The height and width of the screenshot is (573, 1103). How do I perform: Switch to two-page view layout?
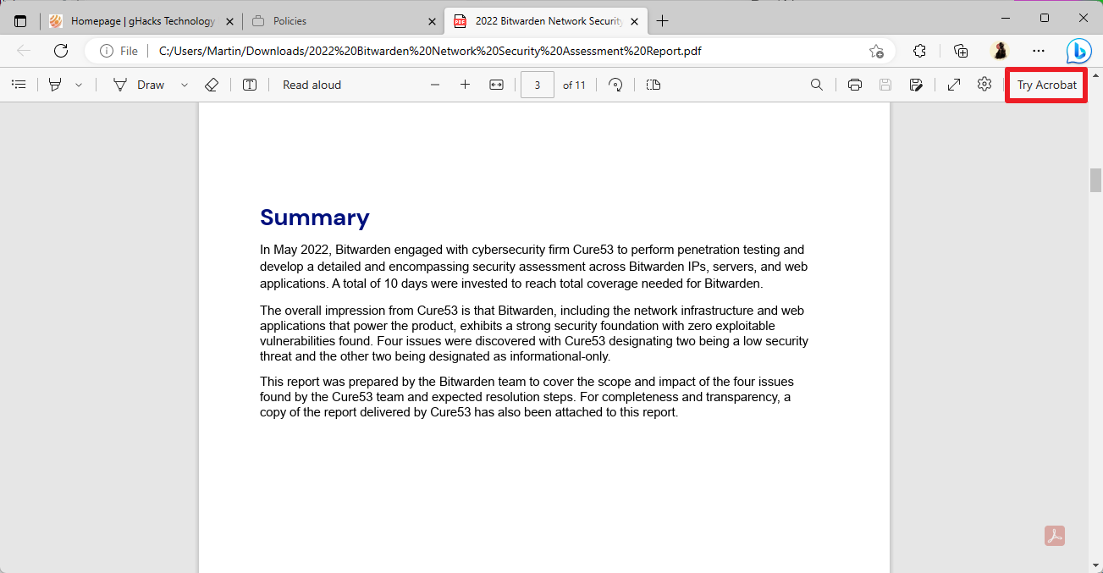point(653,84)
